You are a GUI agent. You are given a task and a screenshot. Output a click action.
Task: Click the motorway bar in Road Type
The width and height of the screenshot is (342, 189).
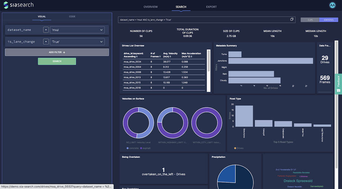244,116
